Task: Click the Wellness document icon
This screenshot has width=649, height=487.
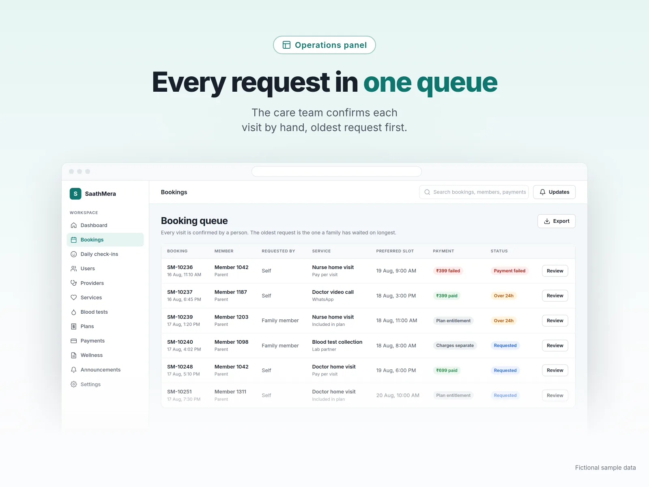Action: coord(73,355)
